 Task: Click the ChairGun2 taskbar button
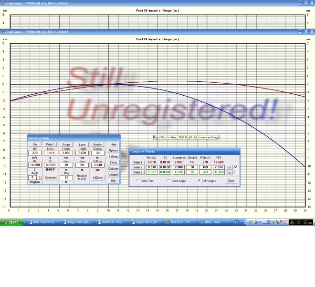coord(180,222)
